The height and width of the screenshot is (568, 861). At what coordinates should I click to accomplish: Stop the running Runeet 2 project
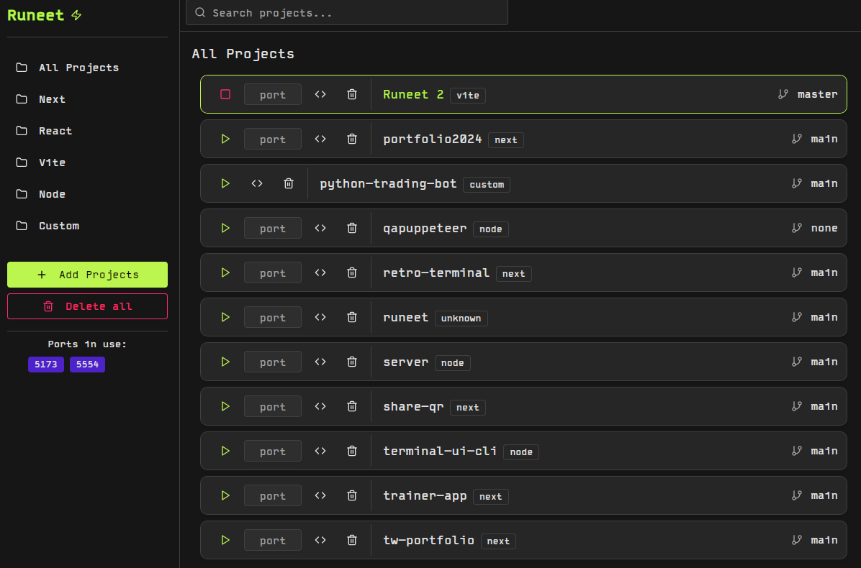pos(225,94)
